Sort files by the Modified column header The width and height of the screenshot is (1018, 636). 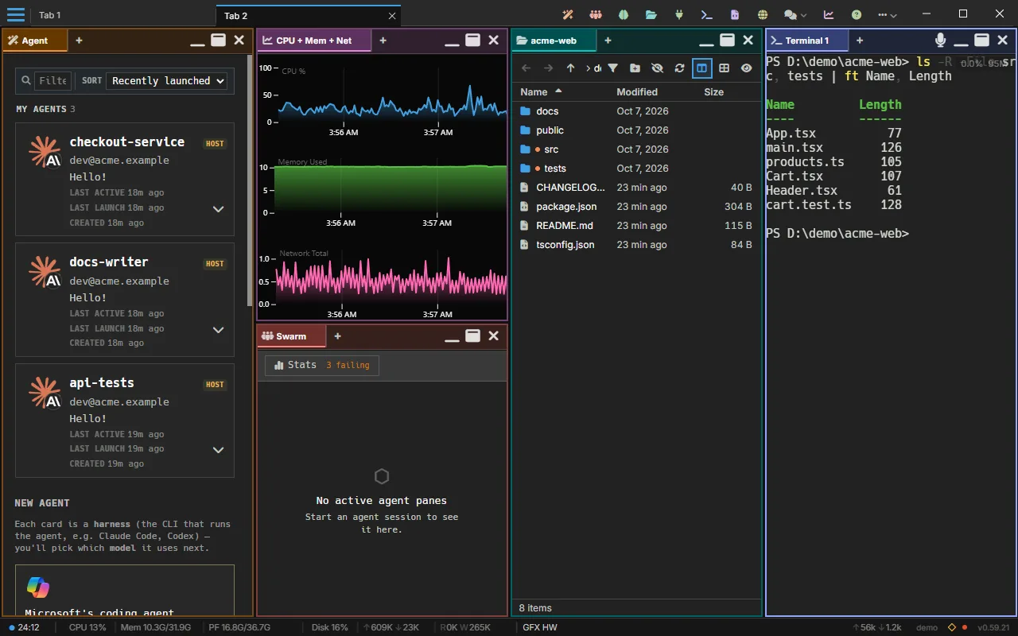tap(637, 92)
